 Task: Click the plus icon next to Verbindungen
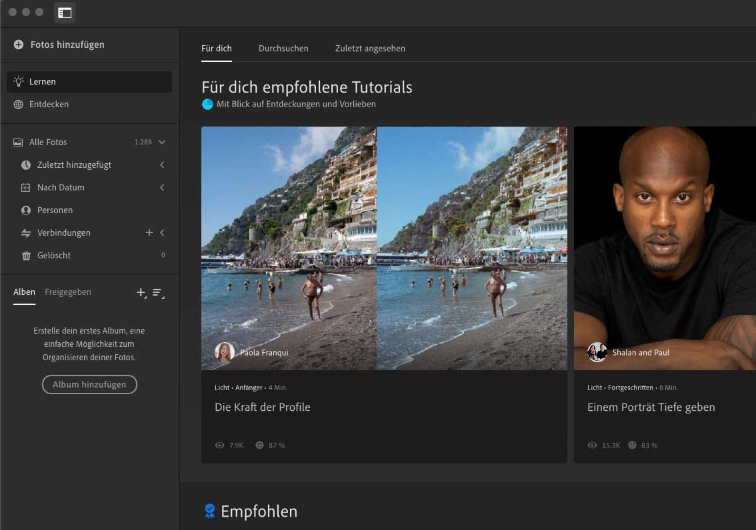point(149,232)
